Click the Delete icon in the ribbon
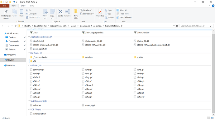215x120 pixels. (x=60, y=11)
